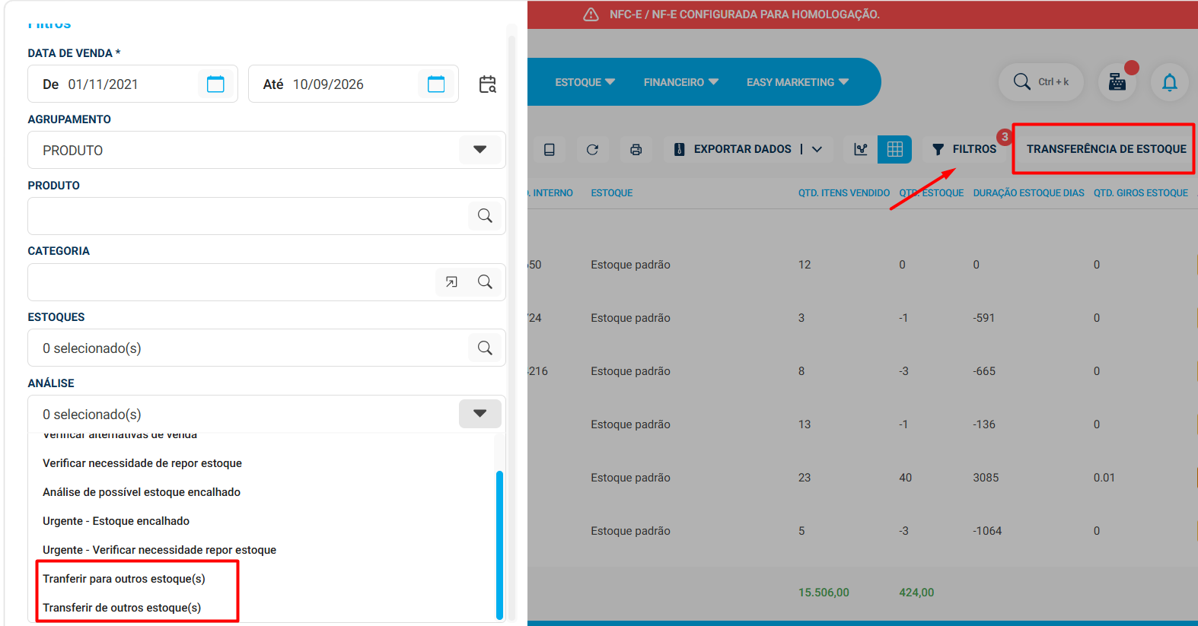Open the Filtros button

point(964,149)
